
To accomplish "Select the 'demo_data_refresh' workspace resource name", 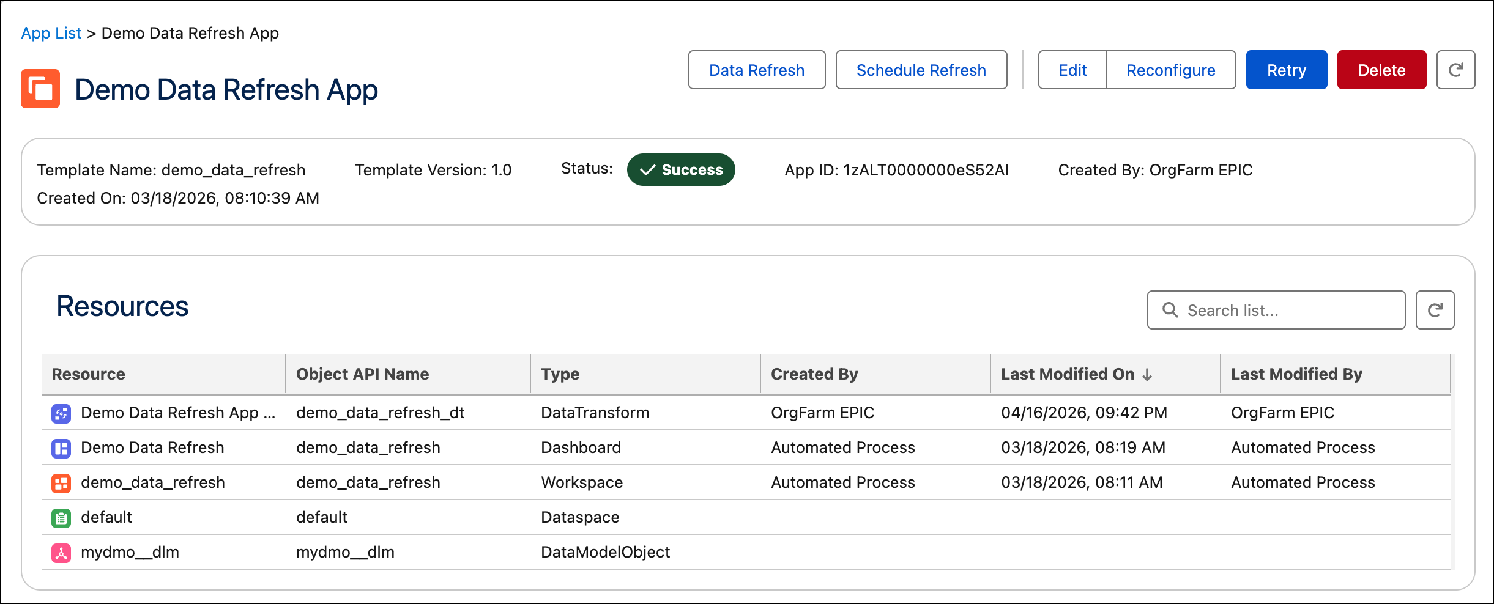I will point(153,482).
